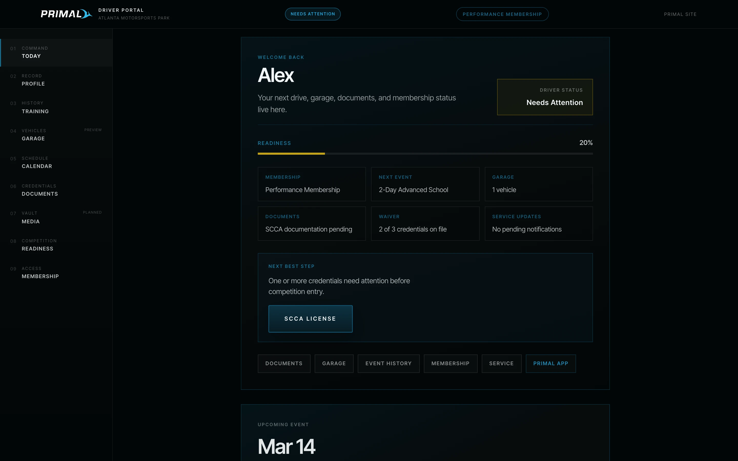The width and height of the screenshot is (738, 461).
Task: Click the 20% readiness value
Action: point(586,143)
